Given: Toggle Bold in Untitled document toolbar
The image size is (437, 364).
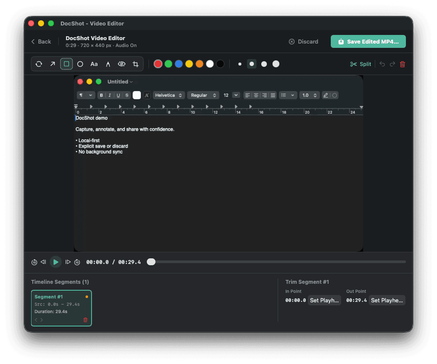Looking at the screenshot, I should pos(101,95).
